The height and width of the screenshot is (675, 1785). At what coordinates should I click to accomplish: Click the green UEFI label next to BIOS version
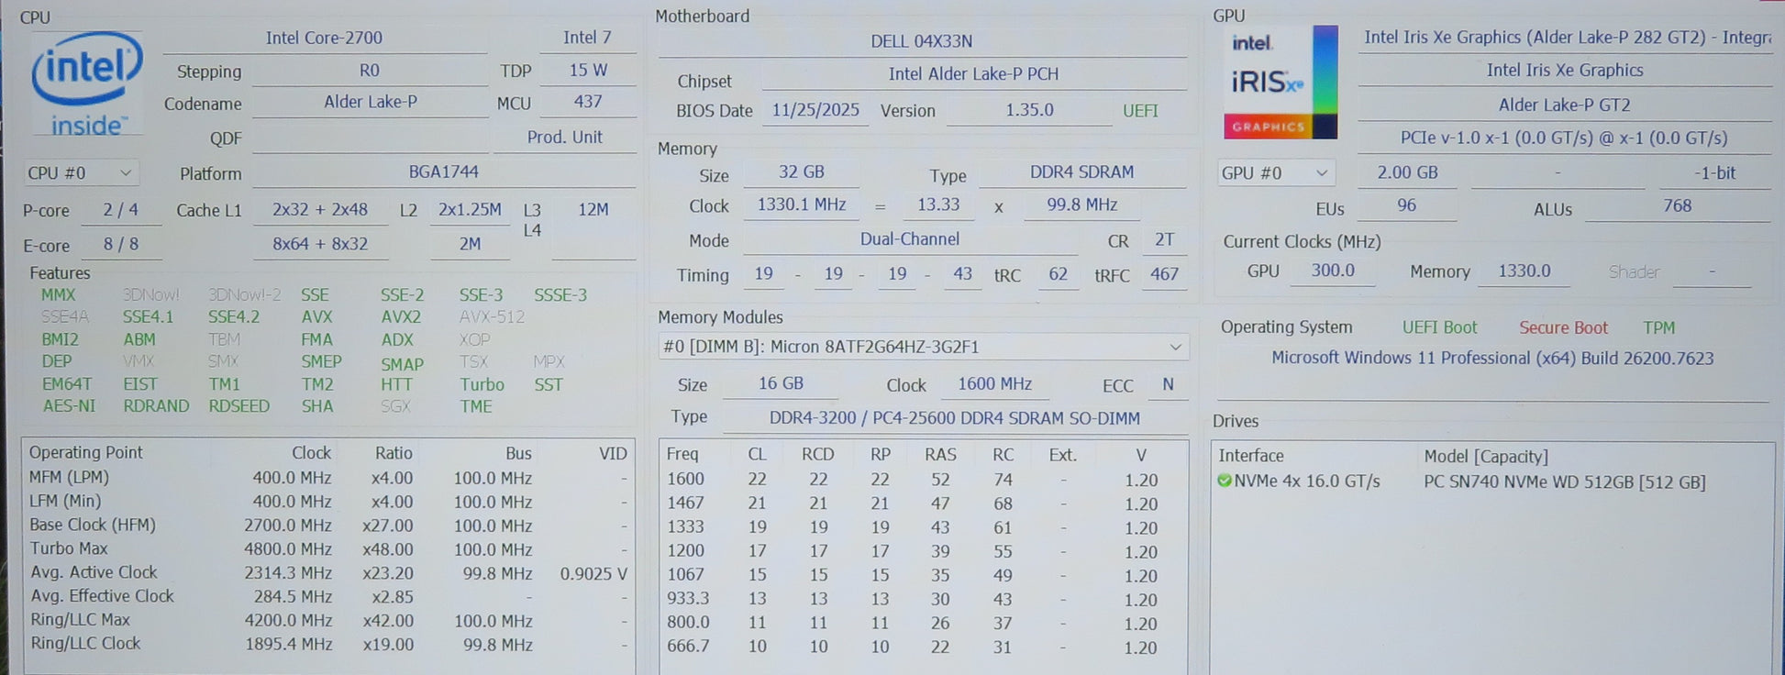point(1140,110)
